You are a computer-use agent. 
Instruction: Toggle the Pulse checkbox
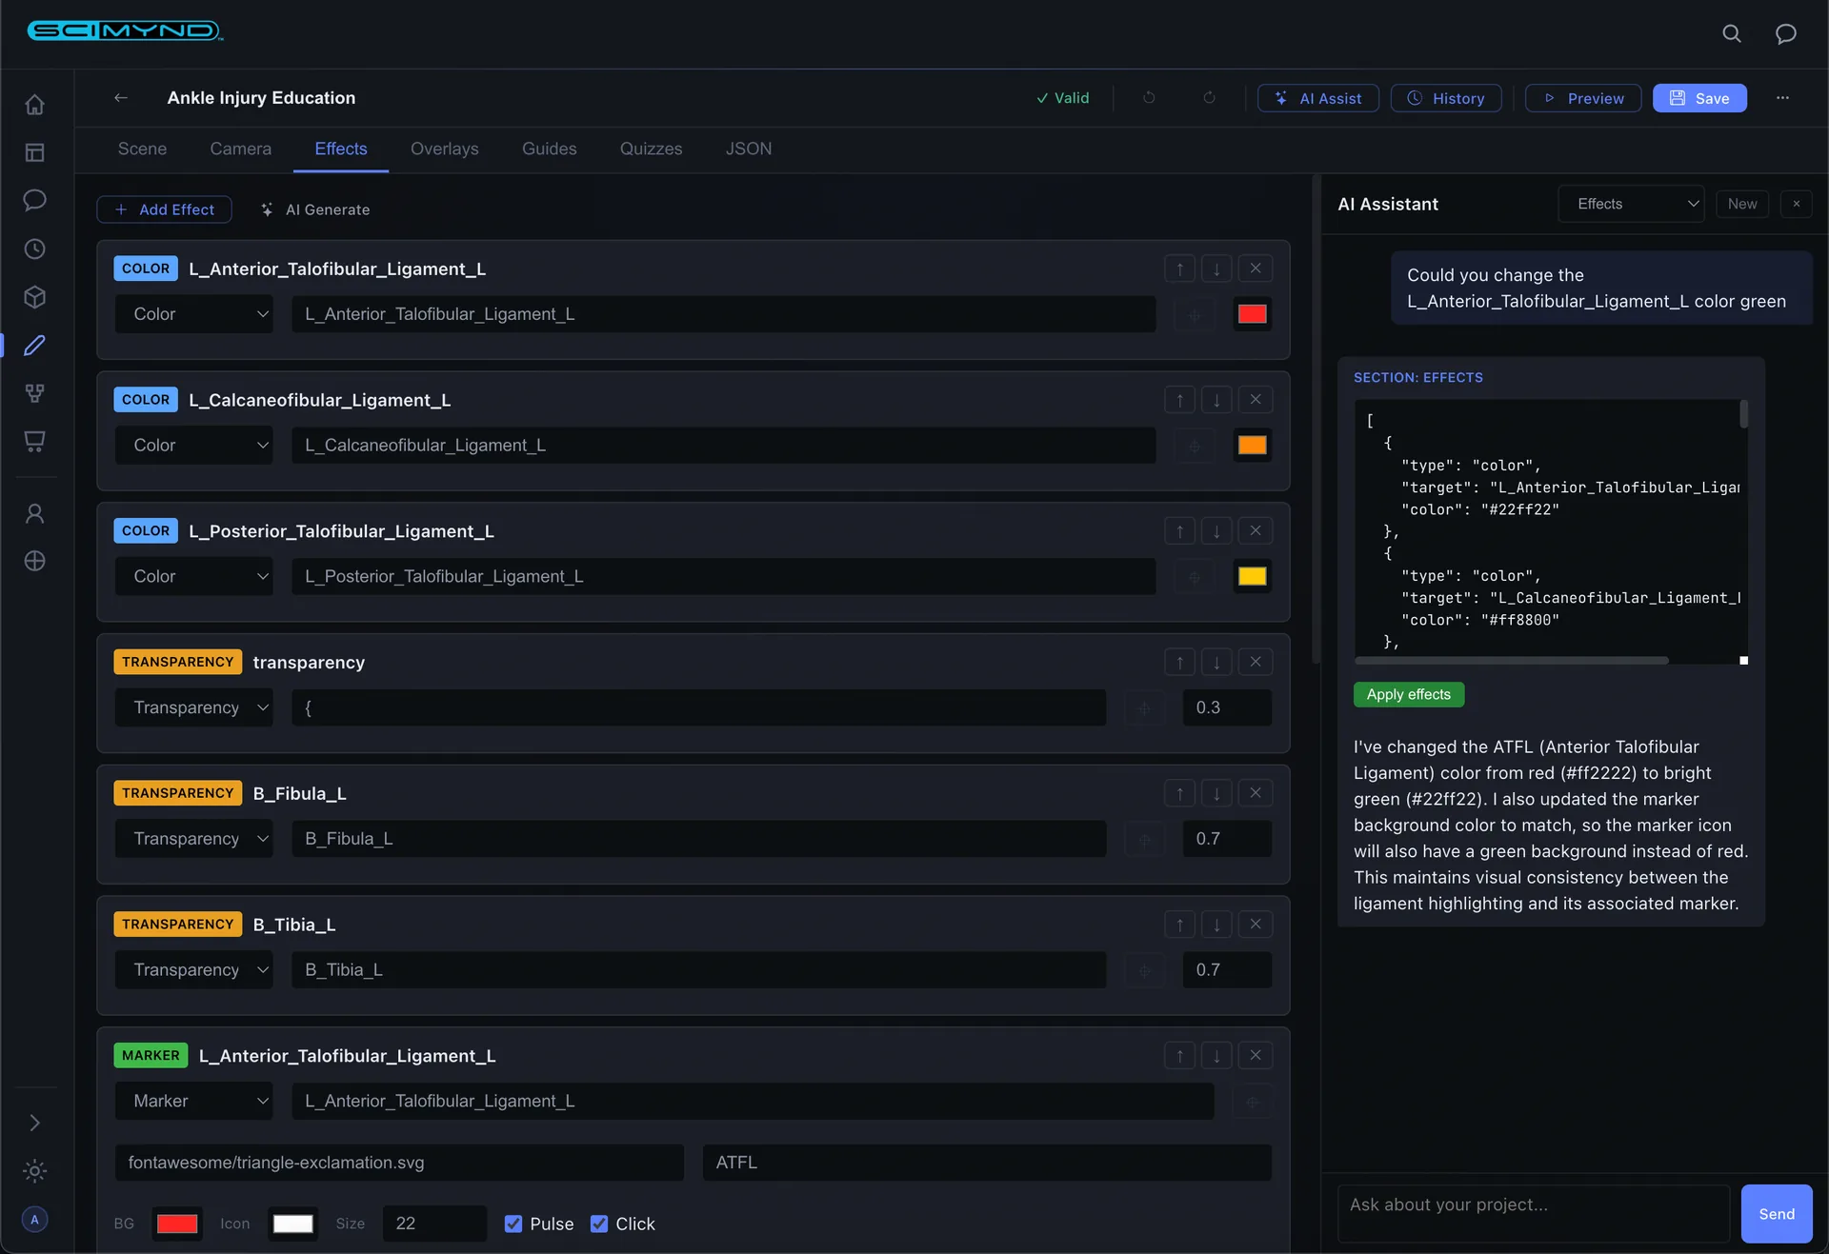(513, 1224)
